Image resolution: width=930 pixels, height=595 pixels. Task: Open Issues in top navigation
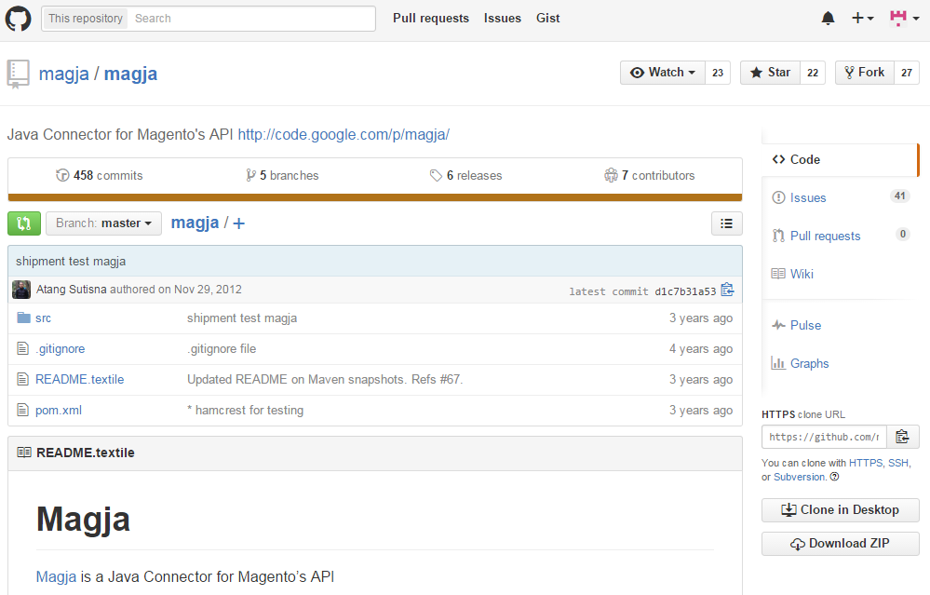click(503, 19)
